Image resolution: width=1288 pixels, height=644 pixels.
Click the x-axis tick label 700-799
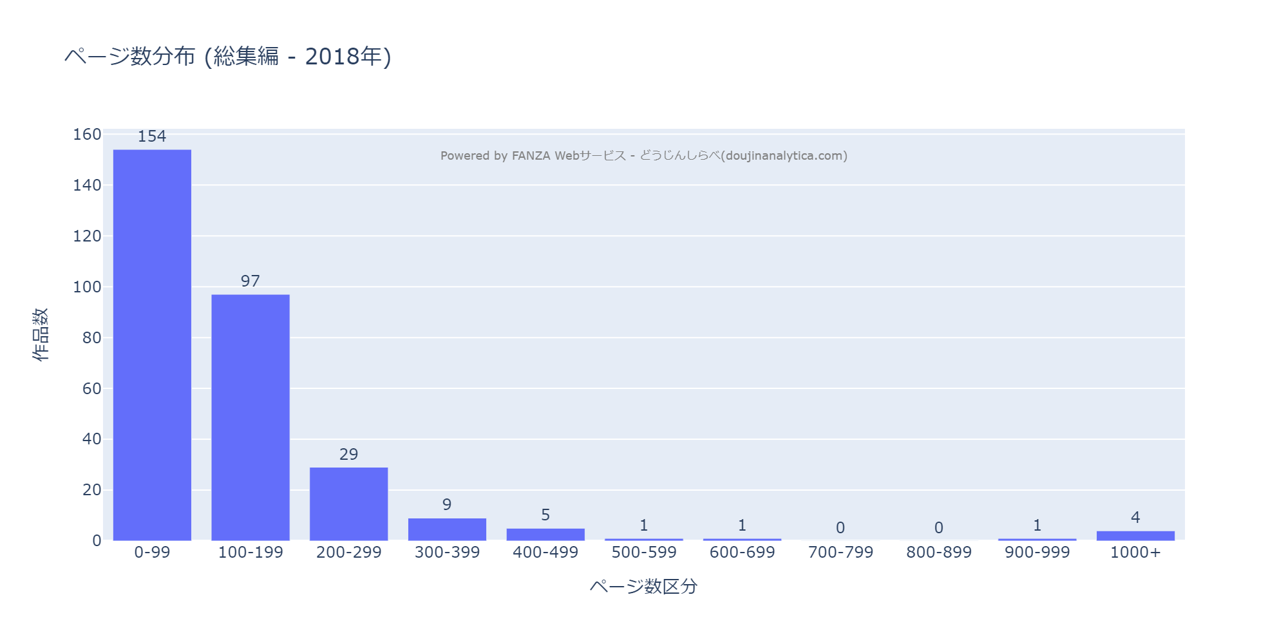(840, 553)
